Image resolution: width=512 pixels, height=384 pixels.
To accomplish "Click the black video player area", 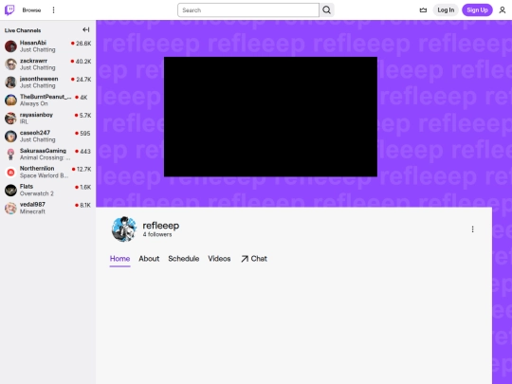I will (x=270, y=117).
